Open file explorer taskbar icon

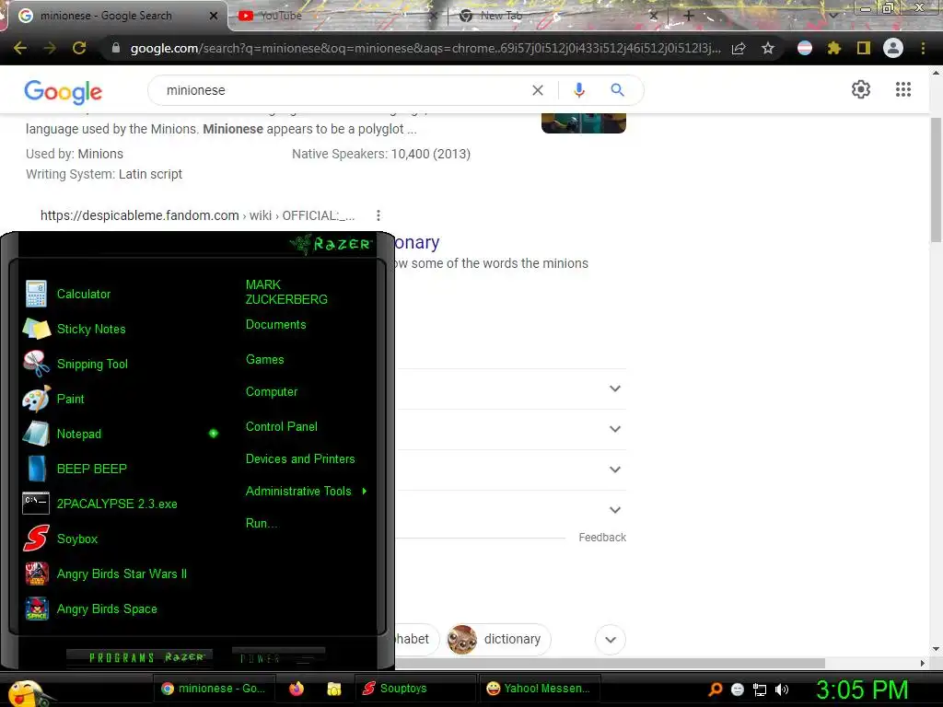333,689
